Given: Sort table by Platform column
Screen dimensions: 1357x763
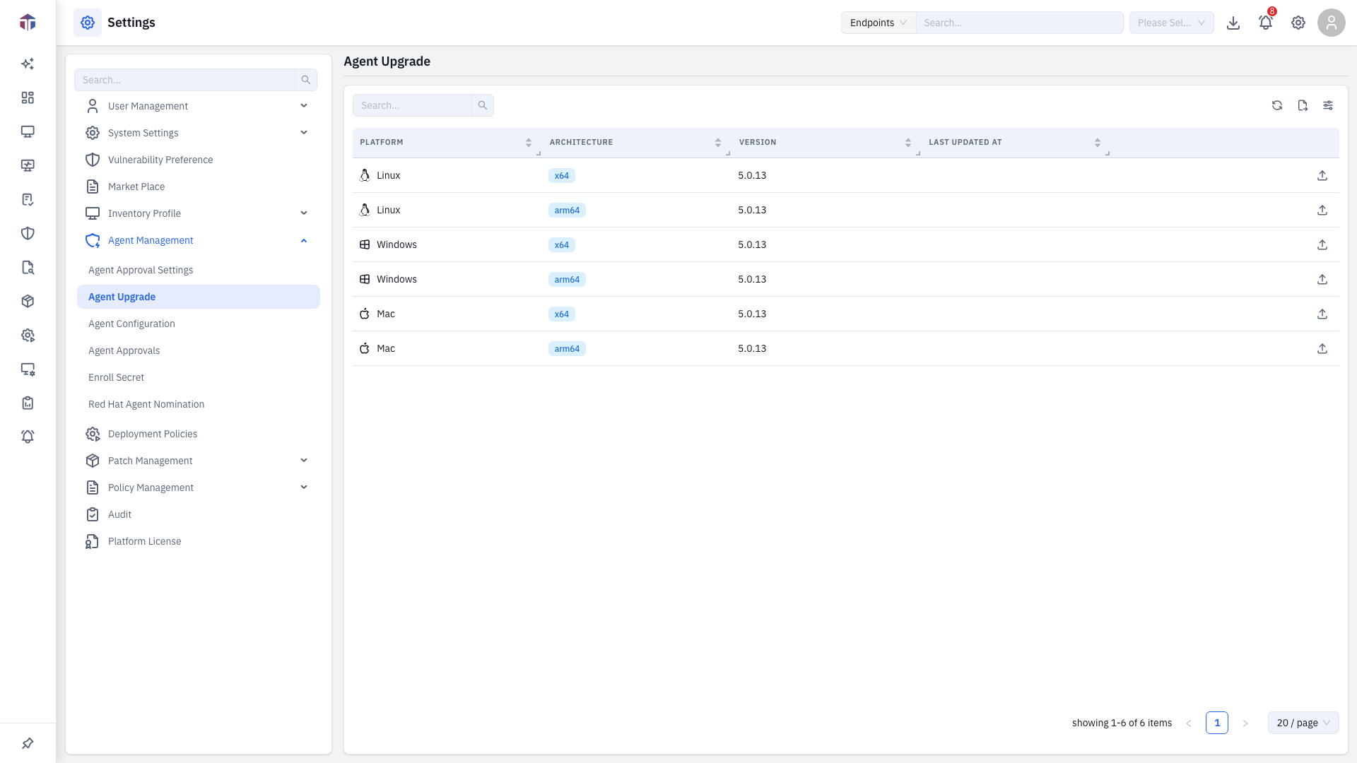Looking at the screenshot, I should click(x=529, y=143).
